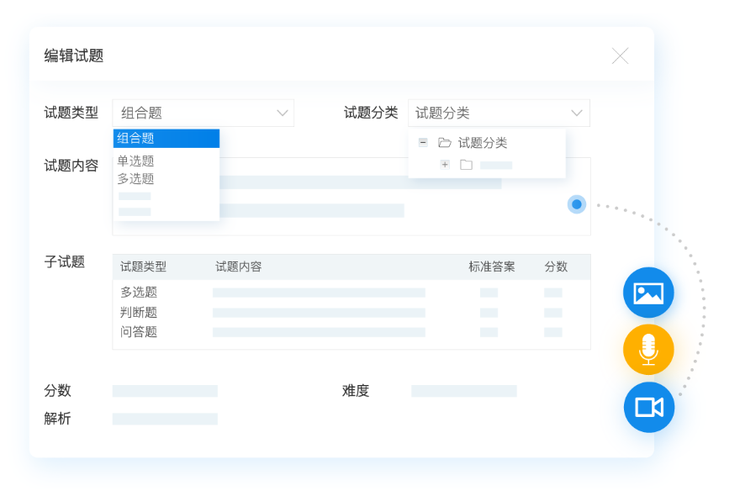
Task: Collapse the 试题分类 tree node
Action: [423, 143]
